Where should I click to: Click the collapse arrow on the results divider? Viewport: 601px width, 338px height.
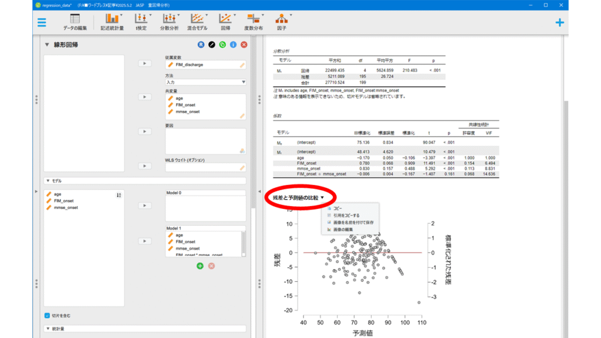[259, 191]
